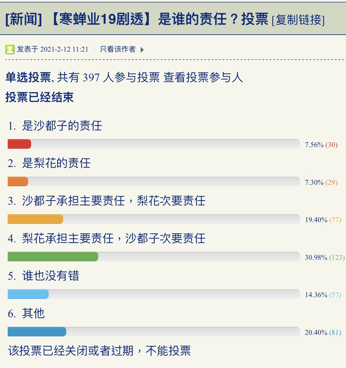
Task: Click the orange 7.30% poll bar
Action: pos(18,181)
